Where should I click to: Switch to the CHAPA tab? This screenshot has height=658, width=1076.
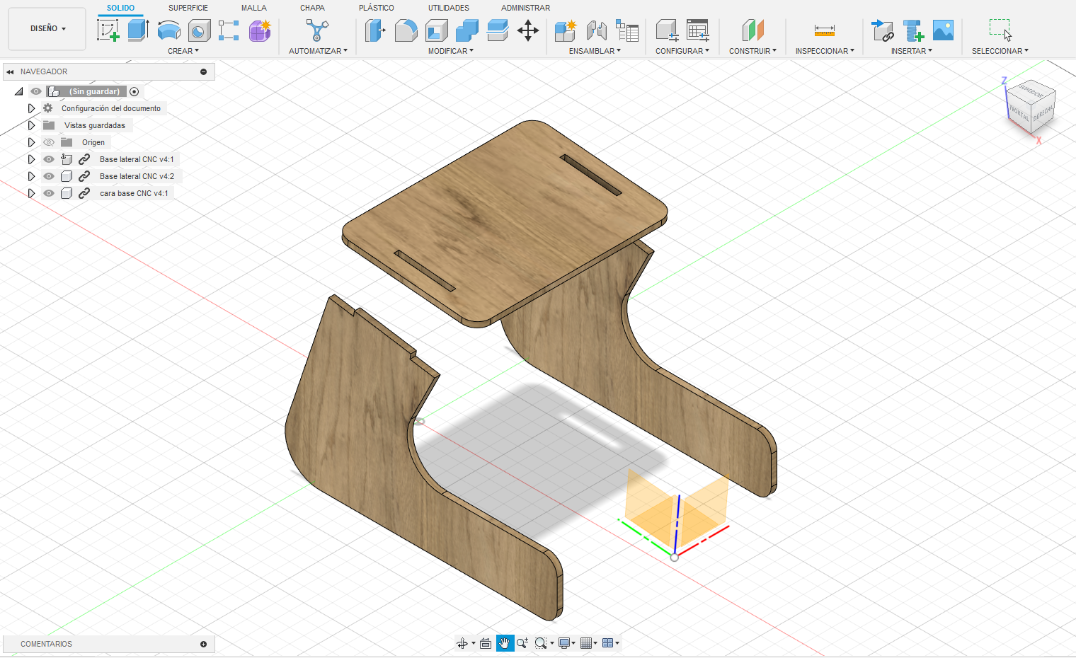312,8
